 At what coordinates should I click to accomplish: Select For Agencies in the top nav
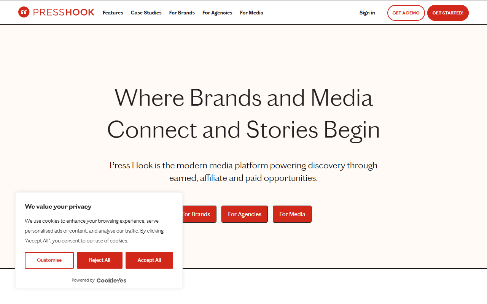coord(217,13)
